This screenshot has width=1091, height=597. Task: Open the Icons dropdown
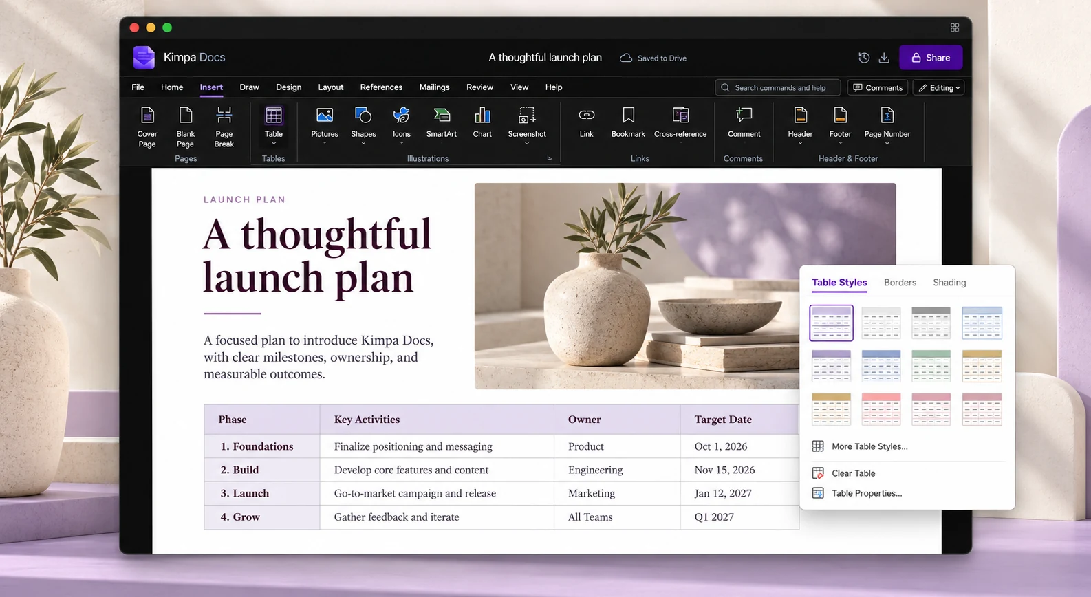[x=402, y=143]
